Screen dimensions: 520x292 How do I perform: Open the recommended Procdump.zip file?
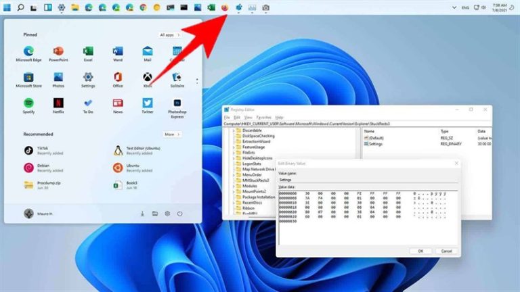pyautogui.click(x=47, y=185)
